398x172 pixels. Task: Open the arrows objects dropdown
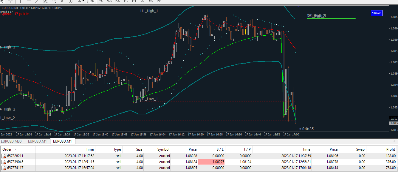coord(80,1)
